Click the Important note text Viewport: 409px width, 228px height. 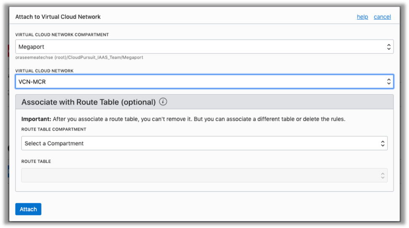(183, 119)
